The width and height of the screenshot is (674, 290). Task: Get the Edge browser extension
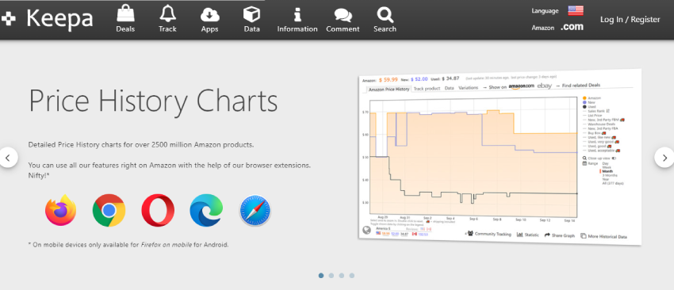pyautogui.click(x=206, y=210)
